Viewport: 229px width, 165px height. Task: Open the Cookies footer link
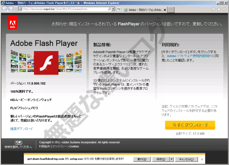[74, 146]
